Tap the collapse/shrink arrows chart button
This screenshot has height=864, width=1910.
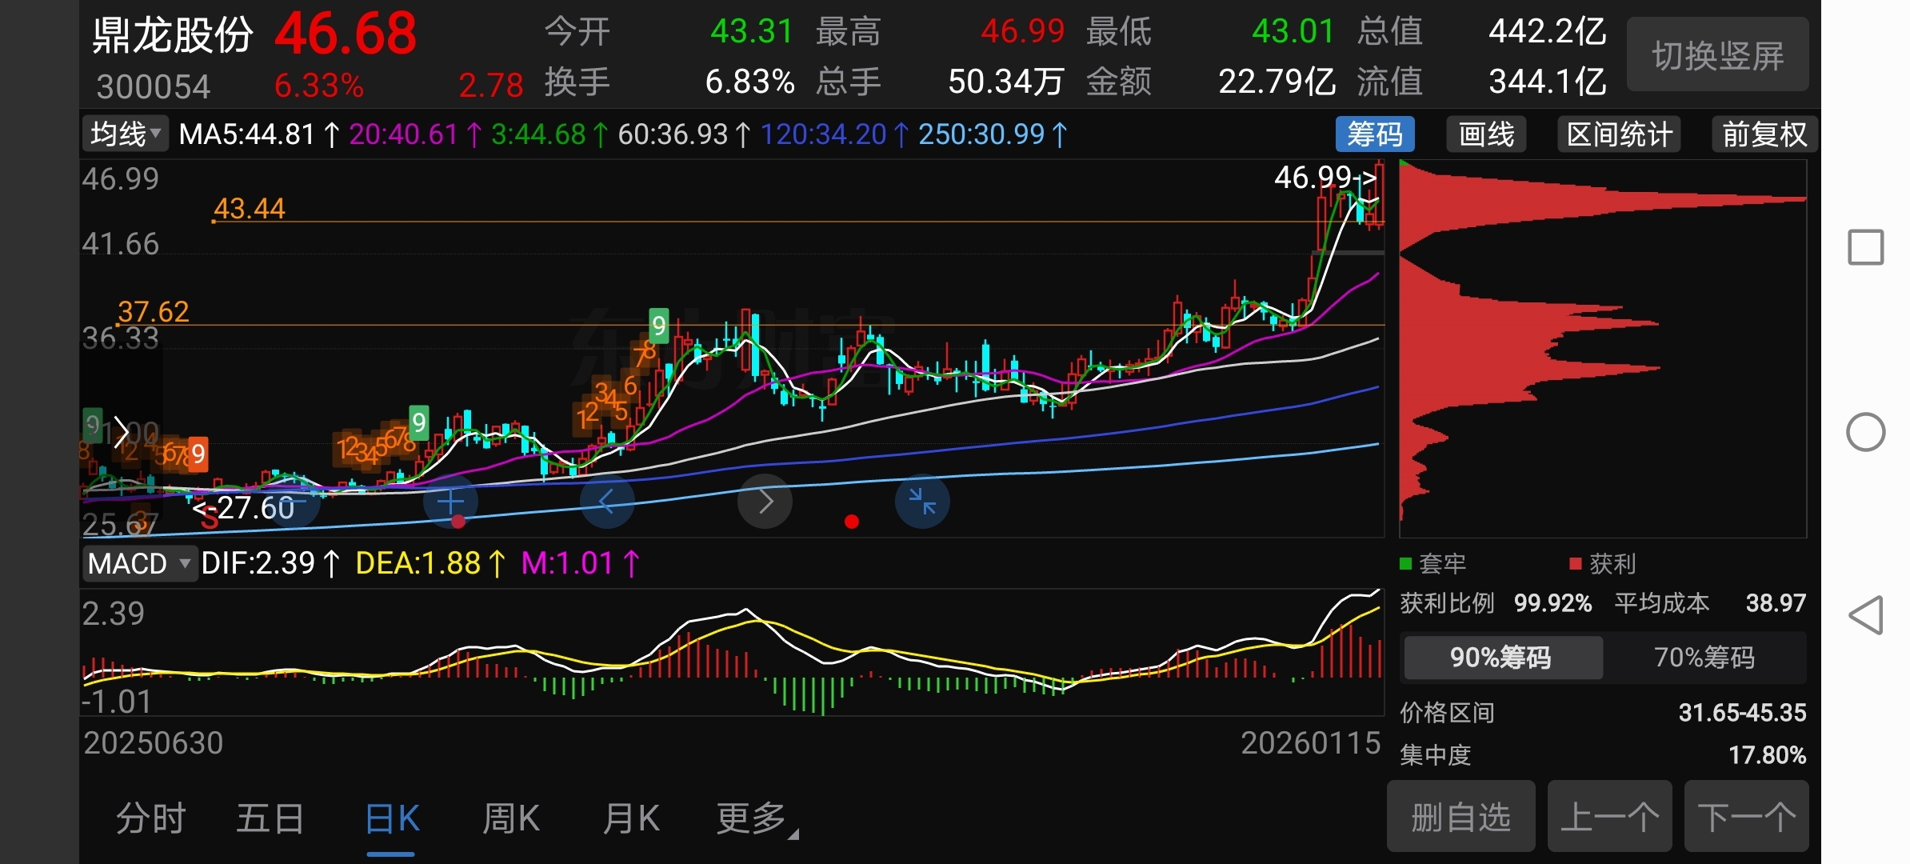point(922,502)
